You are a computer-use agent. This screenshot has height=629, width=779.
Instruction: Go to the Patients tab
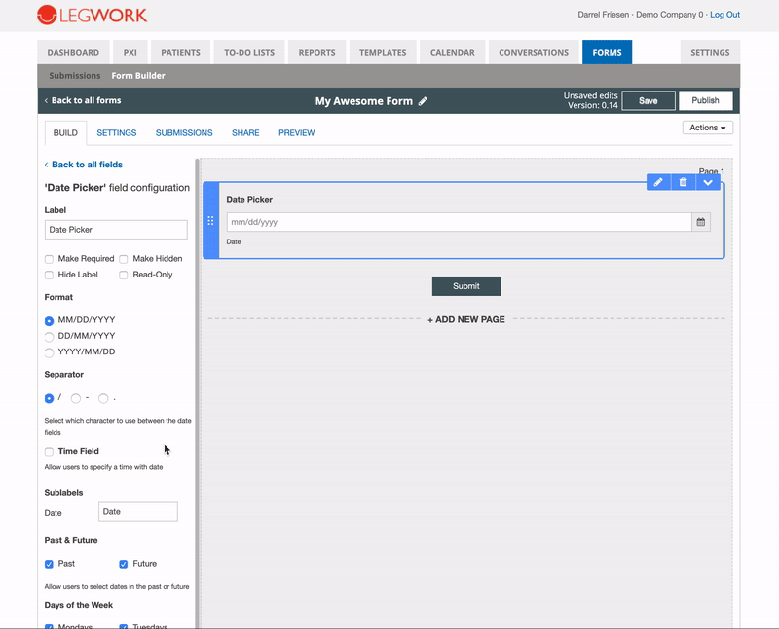pyautogui.click(x=180, y=53)
